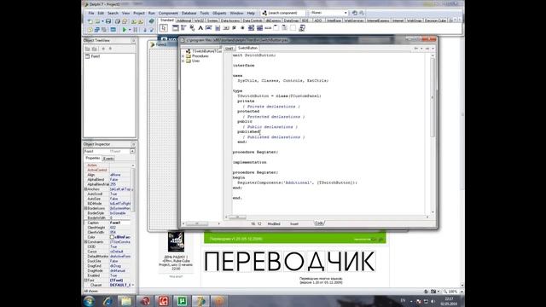Switch to the Decision Cube palette tab
The height and width of the screenshot is (307, 546).
point(435,20)
